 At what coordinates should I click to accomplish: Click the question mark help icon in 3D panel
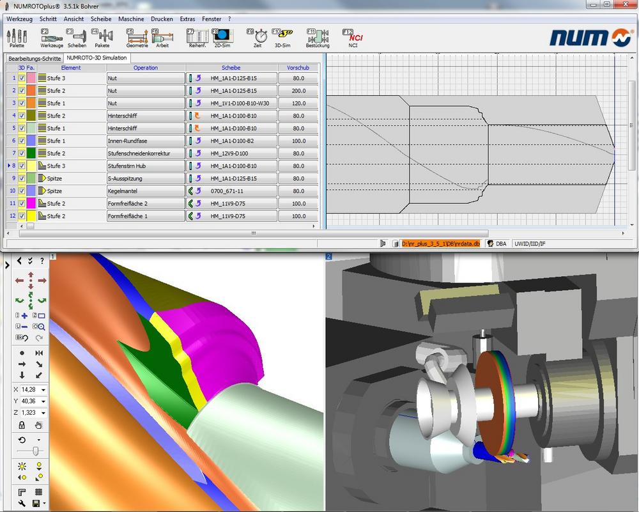[42, 261]
